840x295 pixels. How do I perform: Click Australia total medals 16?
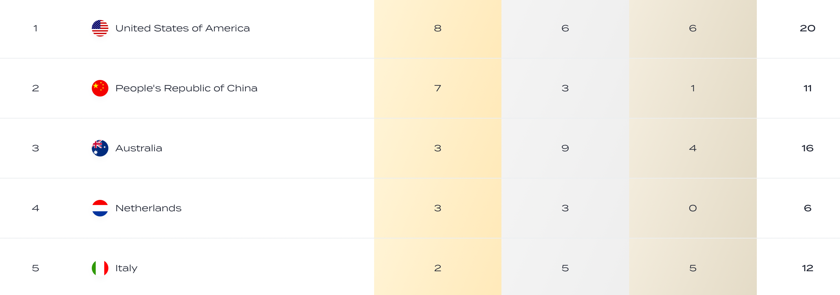pos(808,148)
